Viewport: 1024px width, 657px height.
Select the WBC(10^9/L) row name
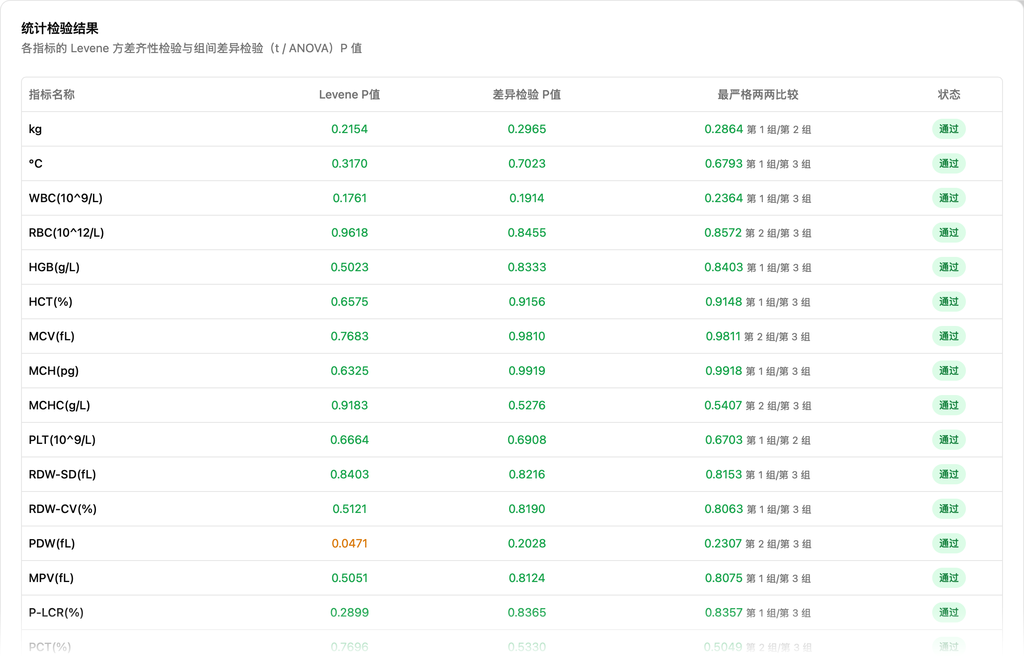click(66, 198)
